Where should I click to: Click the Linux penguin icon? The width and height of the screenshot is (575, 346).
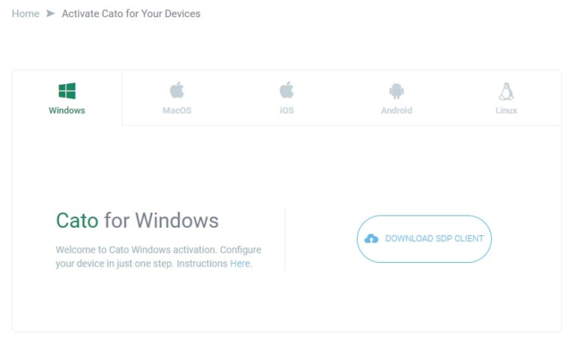506,91
